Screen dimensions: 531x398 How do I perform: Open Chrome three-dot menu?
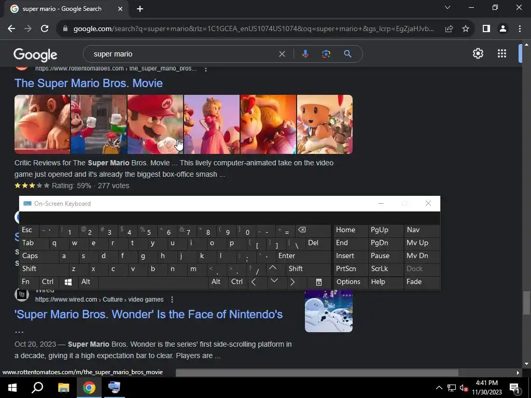(520, 29)
